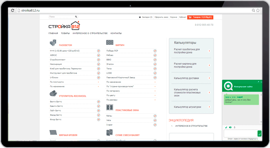
Task: Click the Кирпич brick wall category icon
Action: [110, 42]
